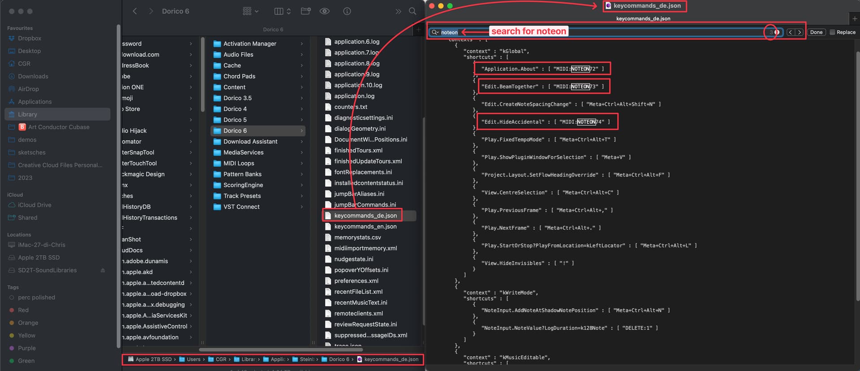
Task: Click the editor search field containing noteon
Action: [607, 32]
